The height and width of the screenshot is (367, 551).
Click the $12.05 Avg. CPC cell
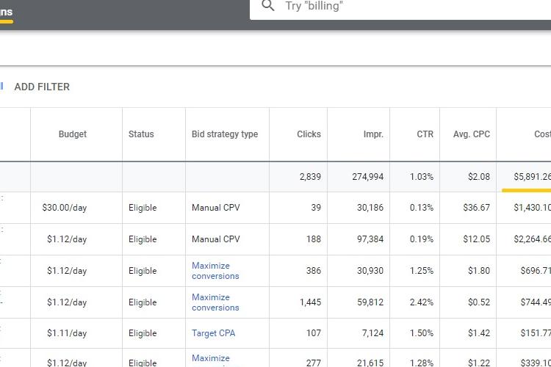click(x=476, y=239)
